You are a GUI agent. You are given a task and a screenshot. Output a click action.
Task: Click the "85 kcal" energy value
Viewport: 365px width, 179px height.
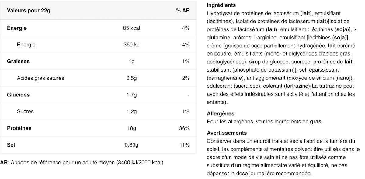[x=131, y=28]
